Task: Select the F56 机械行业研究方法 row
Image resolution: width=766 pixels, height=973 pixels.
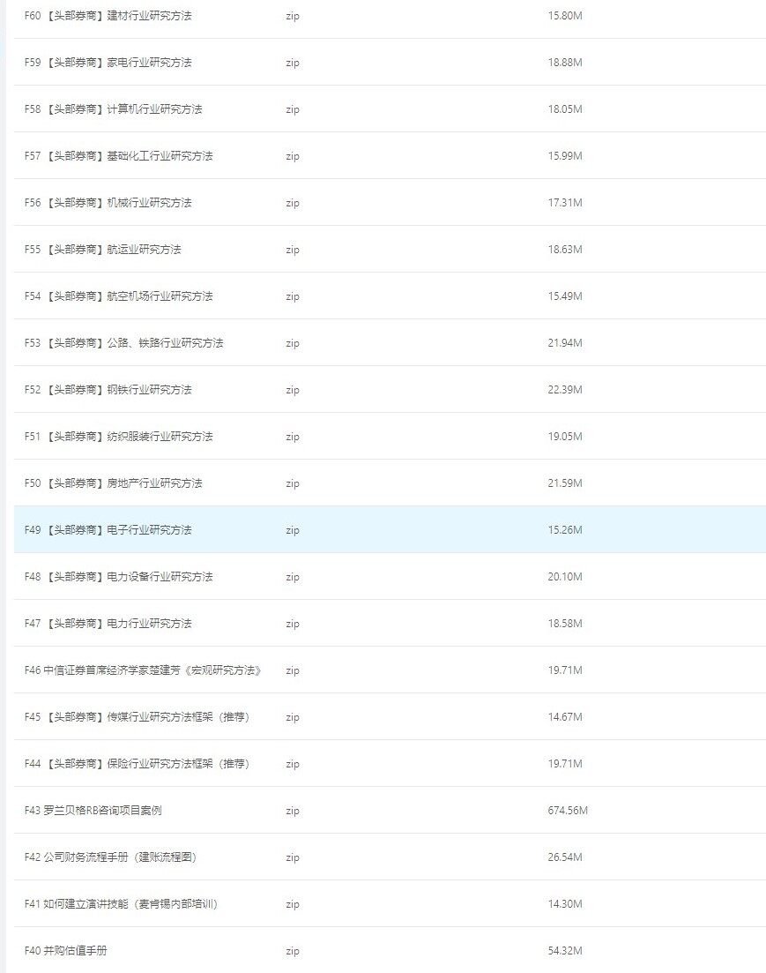Action: (108, 203)
